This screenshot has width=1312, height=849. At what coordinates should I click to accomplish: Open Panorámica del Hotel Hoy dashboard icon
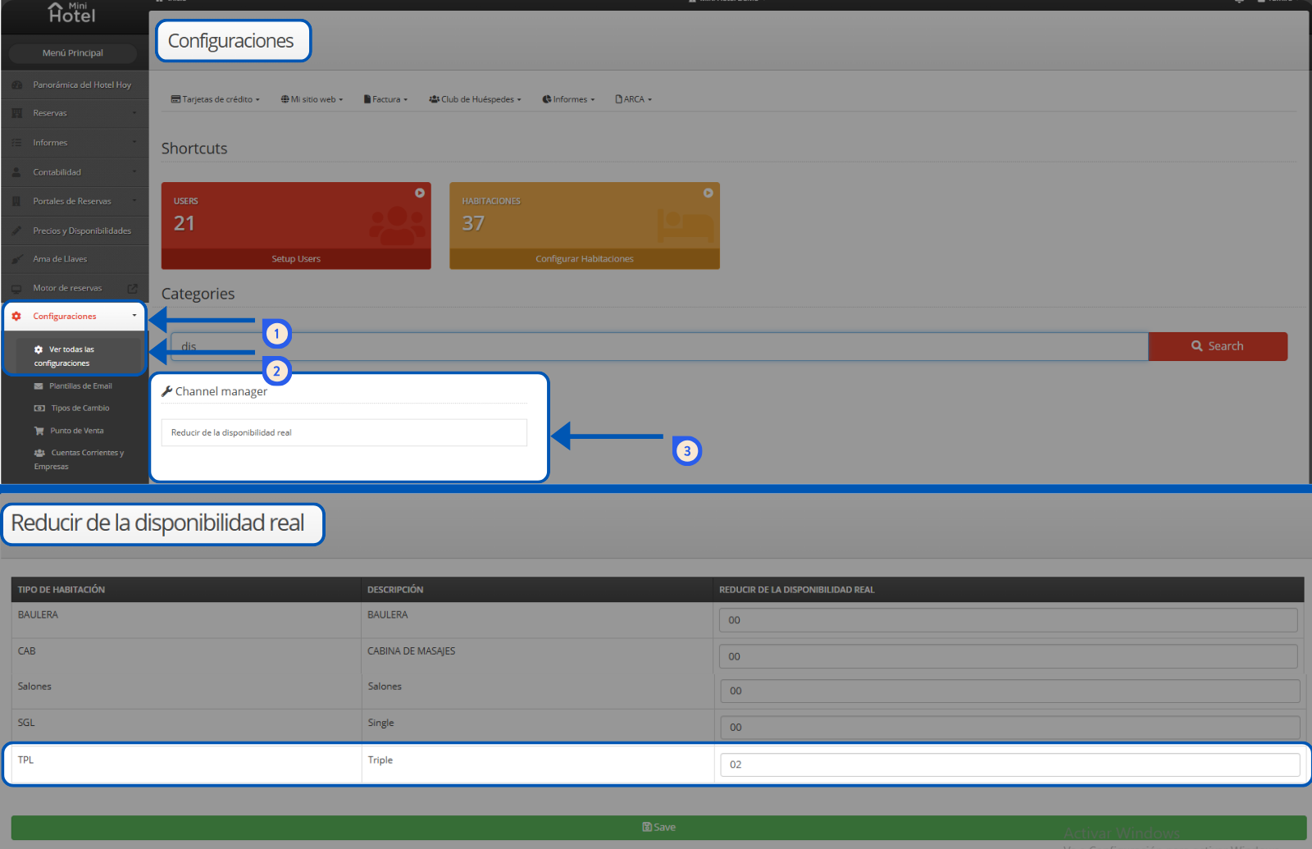pos(16,85)
